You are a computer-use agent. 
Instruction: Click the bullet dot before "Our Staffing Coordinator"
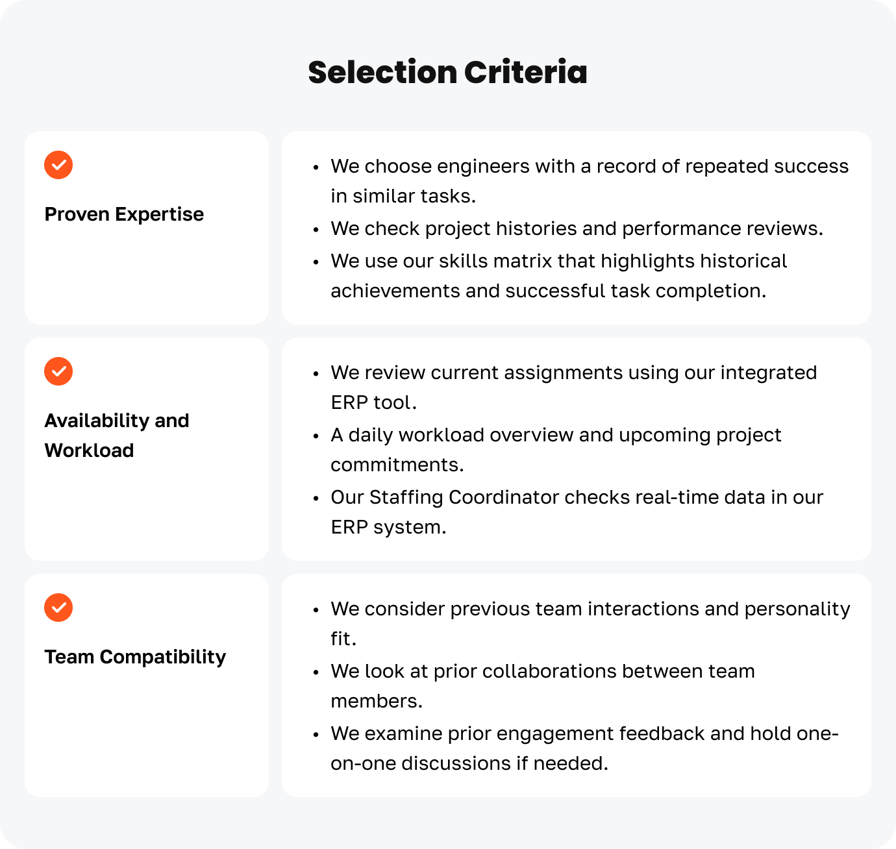316,498
